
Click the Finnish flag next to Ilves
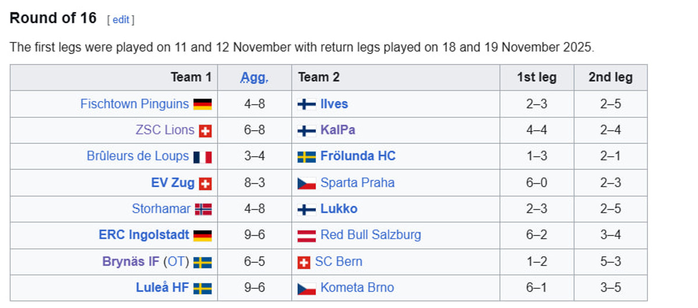(x=307, y=105)
